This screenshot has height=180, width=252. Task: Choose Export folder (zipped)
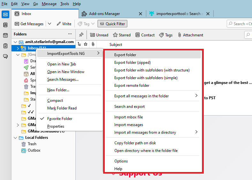pyautogui.click(x=153, y=63)
